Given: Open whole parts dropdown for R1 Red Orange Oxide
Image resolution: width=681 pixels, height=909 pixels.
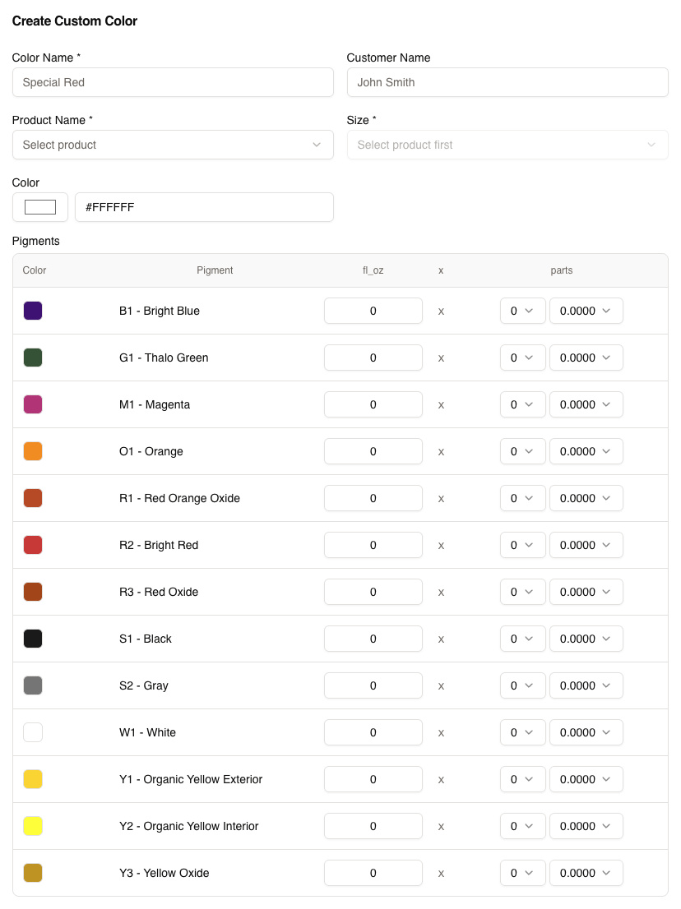Looking at the screenshot, I should 522,498.
